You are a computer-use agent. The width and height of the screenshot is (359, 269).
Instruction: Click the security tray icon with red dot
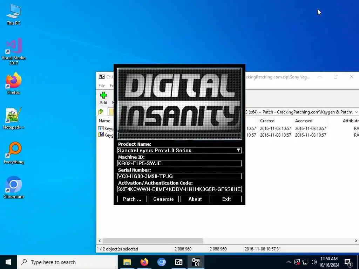tap(297, 262)
